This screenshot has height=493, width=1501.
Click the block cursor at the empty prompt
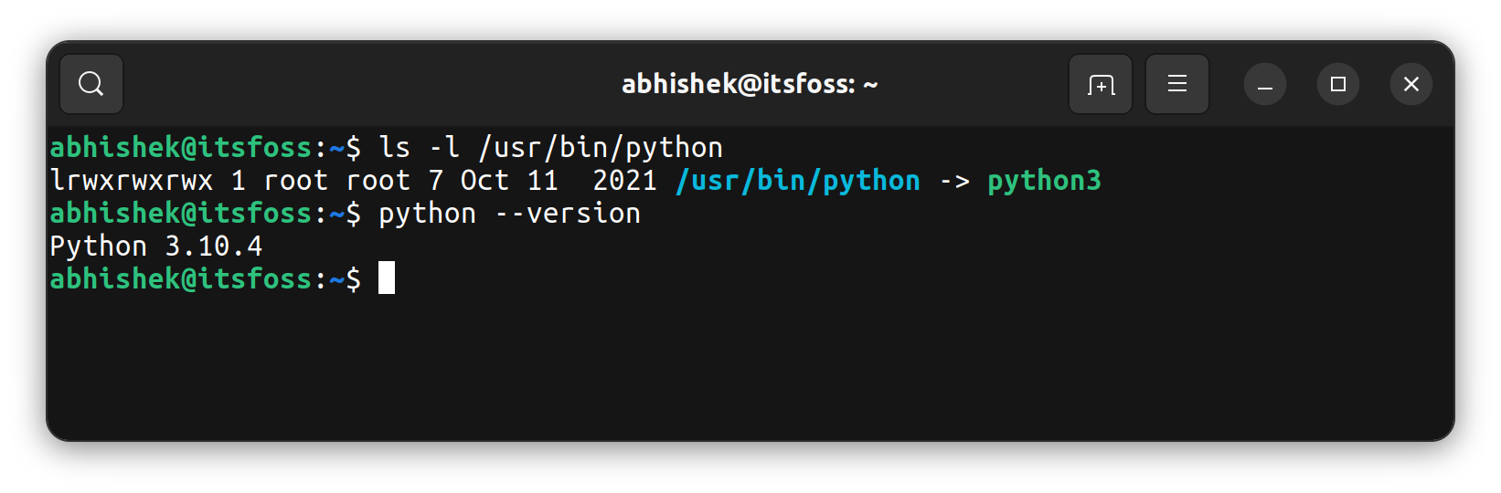click(x=387, y=278)
